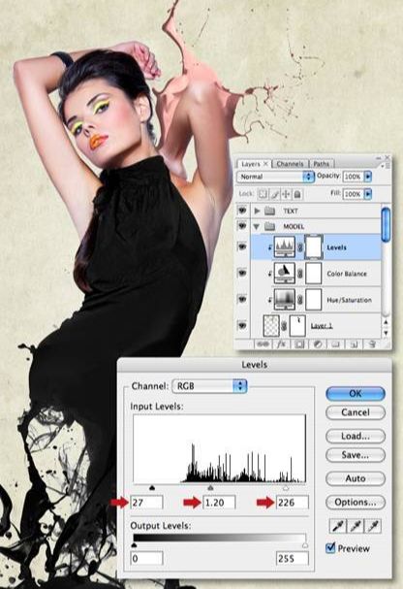This screenshot has width=403, height=589.
Task: Hide the Color Balance layer
Action: (242, 273)
